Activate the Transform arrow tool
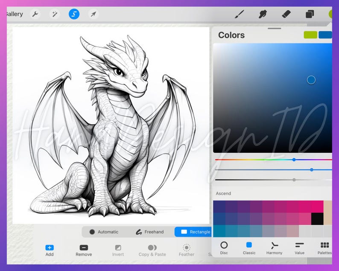The height and width of the screenshot is (271, 339). pos(94,14)
